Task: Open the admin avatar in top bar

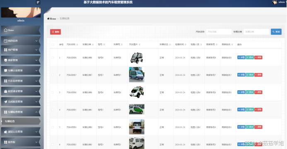Action: 275,2
